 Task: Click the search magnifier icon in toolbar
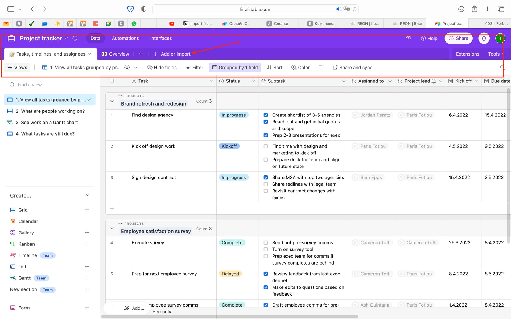pos(502,68)
